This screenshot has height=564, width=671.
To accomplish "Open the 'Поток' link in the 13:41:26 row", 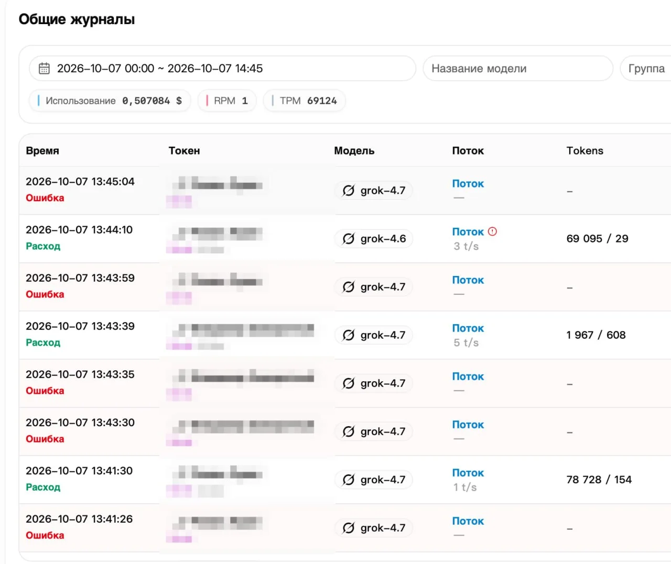I will coord(468,521).
